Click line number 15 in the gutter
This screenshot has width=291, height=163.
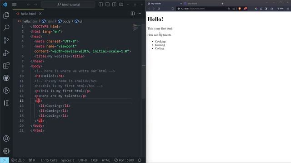tap(21, 101)
